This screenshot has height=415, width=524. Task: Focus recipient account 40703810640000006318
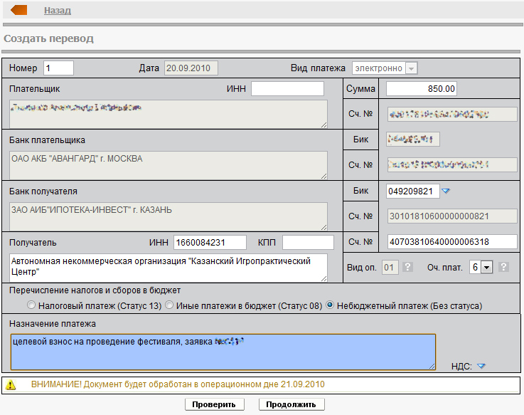(452, 242)
